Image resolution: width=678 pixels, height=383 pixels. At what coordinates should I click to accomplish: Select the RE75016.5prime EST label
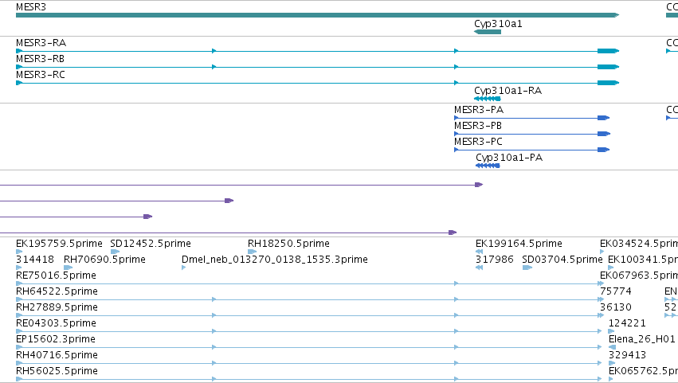(x=57, y=276)
